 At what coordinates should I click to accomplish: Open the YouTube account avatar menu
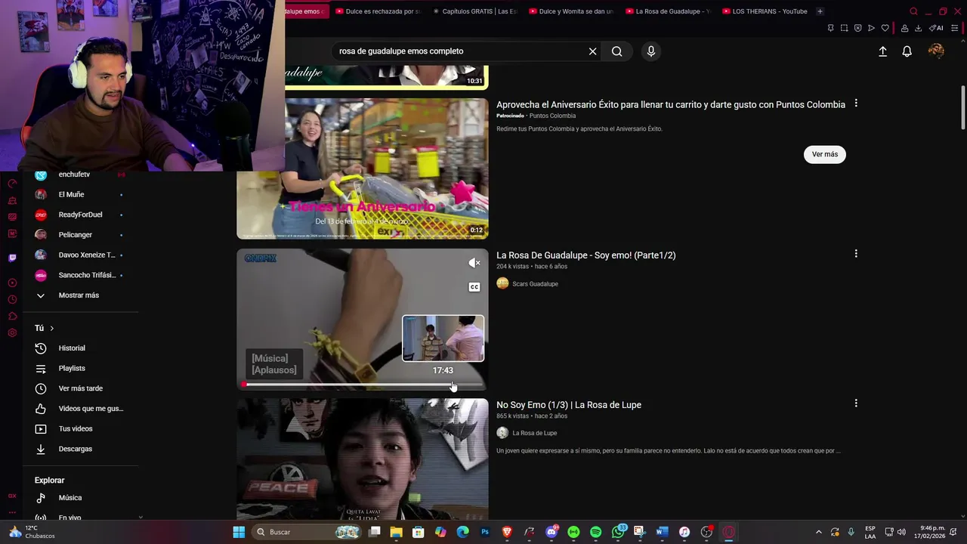tap(936, 51)
